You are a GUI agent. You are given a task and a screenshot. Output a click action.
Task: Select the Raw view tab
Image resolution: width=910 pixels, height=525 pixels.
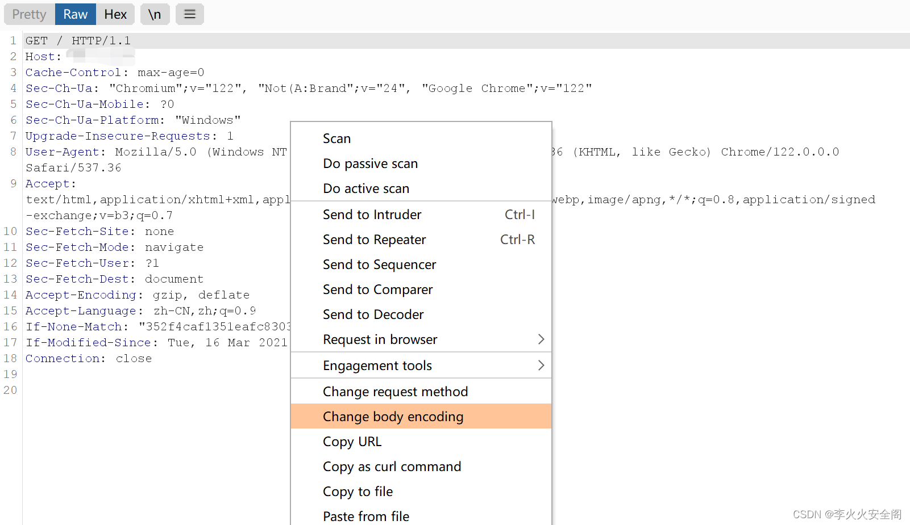point(76,14)
